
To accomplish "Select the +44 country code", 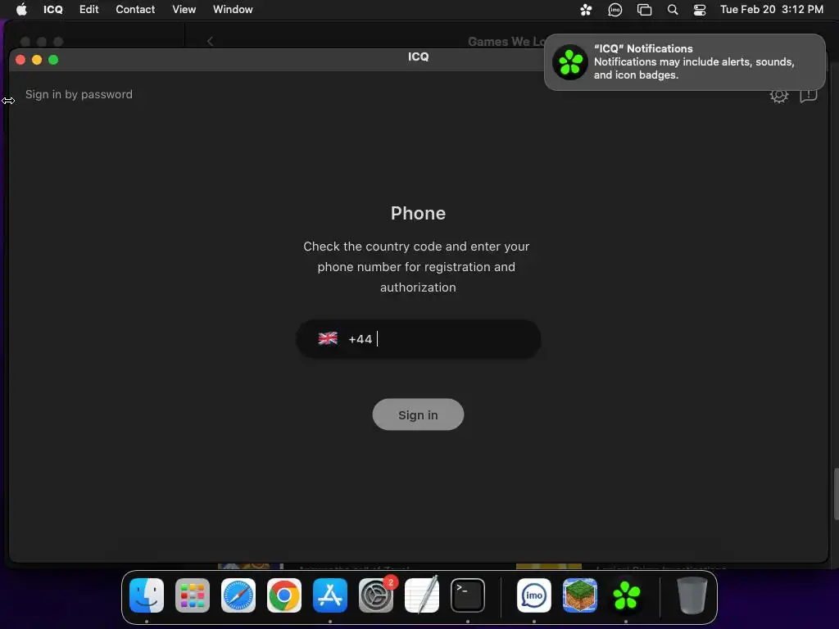I will pos(361,339).
